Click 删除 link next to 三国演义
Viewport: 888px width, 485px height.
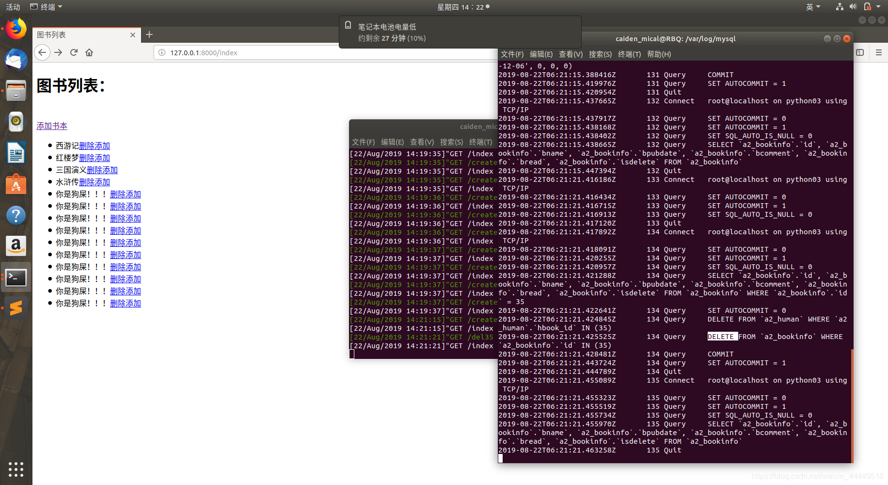pyautogui.click(x=95, y=170)
